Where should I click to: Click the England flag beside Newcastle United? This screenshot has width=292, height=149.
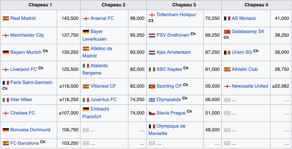(x=227, y=86)
